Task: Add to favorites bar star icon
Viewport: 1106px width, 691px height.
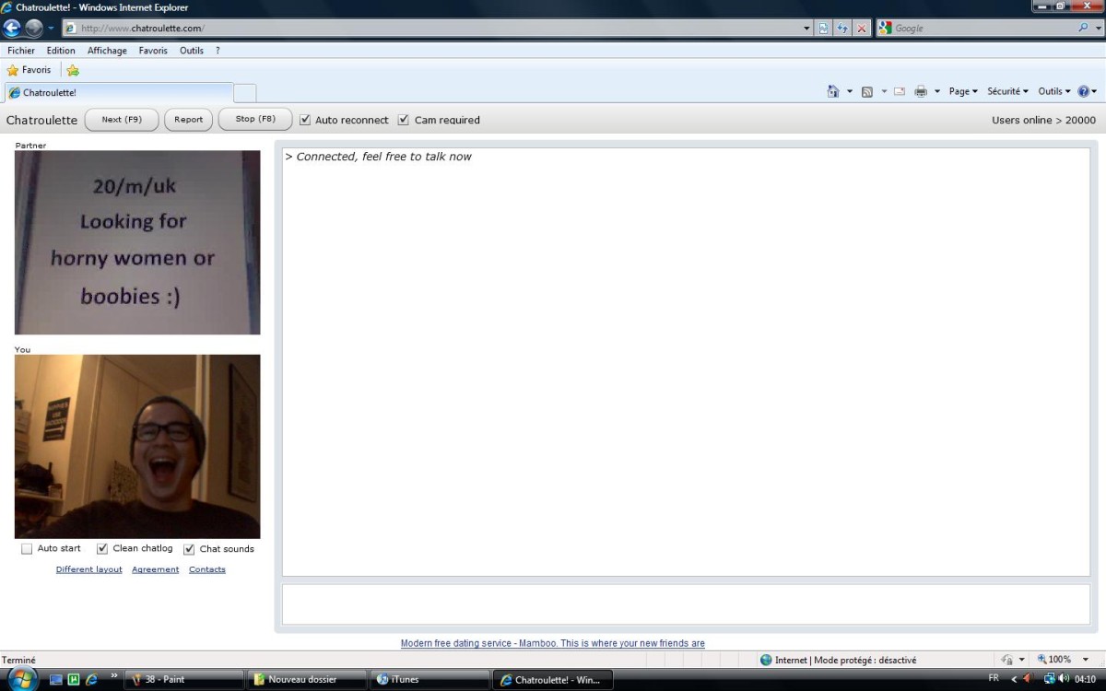Action: click(73, 70)
